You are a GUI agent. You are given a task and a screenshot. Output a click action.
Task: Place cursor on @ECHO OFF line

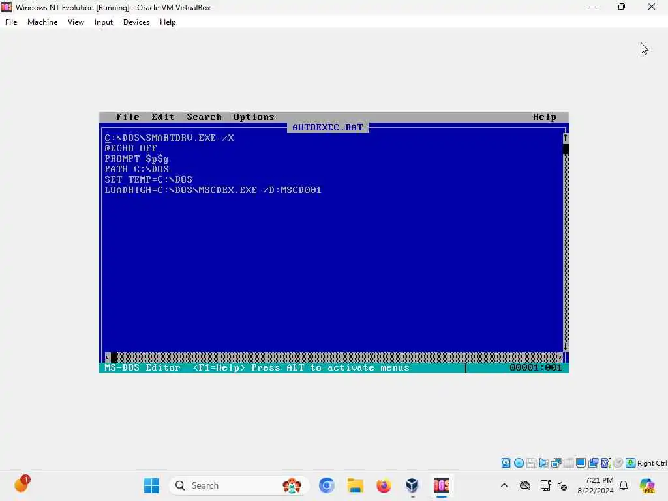point(130,148)
